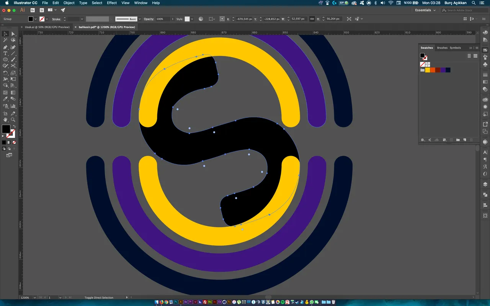Open the Effect menu
The image size is (490, 306).
(112, 3)
